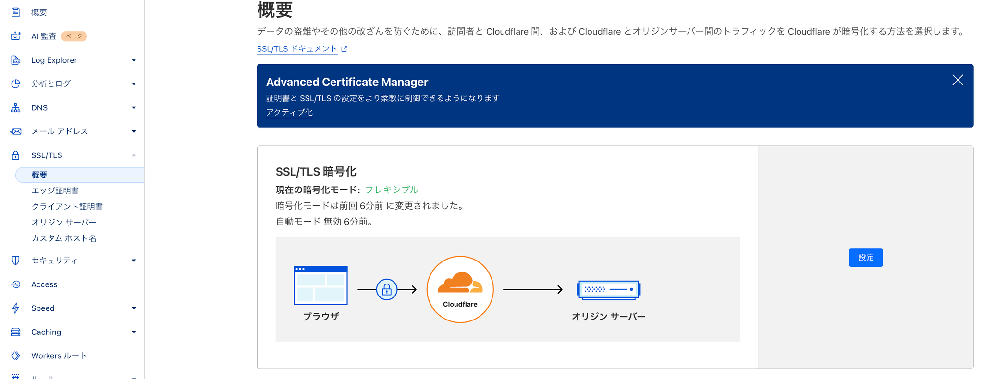Click the Advanced Certificate Manager banner title
The height and width of the screenshot is (379, 984).
pyautogui.click(x=347, y=82)
